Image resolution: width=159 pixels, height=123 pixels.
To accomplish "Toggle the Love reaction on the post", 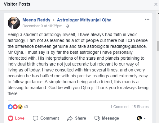I will (16, 118).
